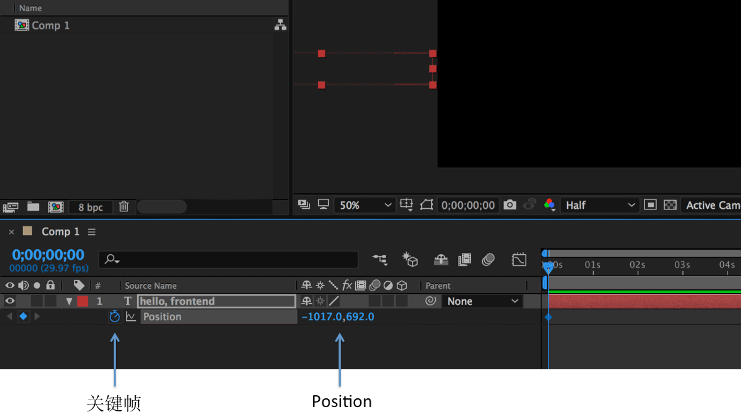Toggle hide shy layers icon
Viewport: 741px width, 418px height.
tap(441, 259)
